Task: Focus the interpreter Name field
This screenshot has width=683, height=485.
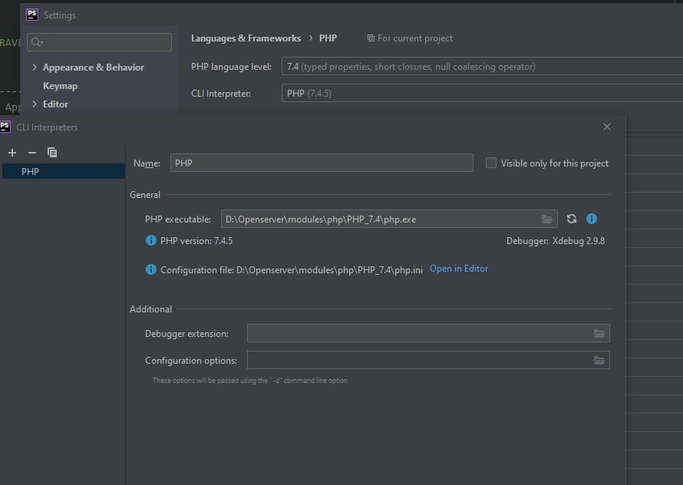Action: [322, 163]
